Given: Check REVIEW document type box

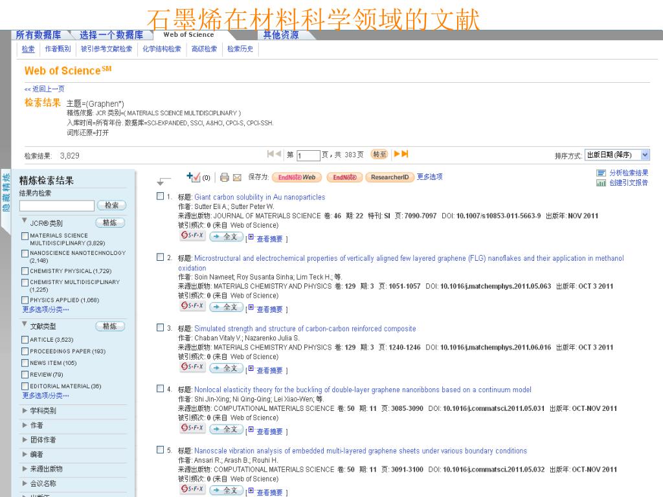Looking at the screenshot, I should click(25, 375).
